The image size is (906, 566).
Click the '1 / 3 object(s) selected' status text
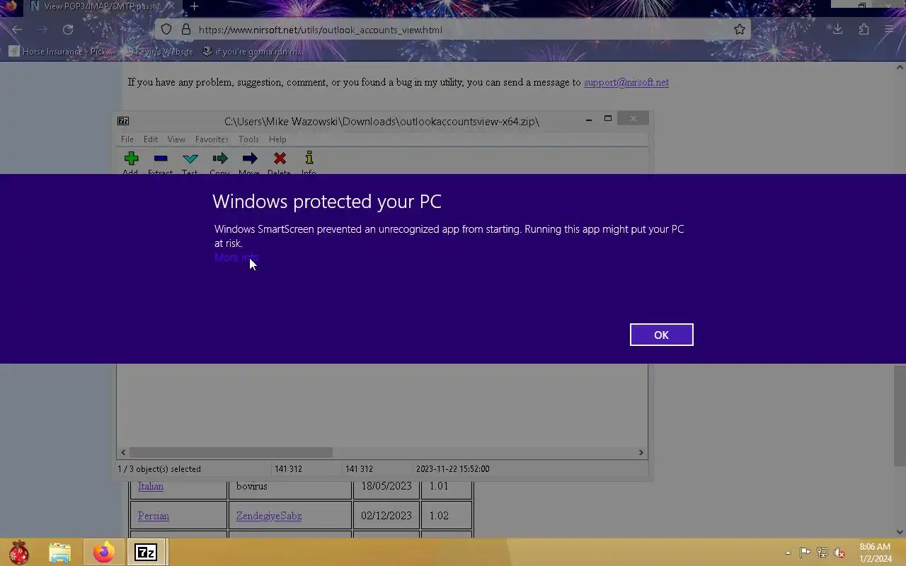[159, 469]
